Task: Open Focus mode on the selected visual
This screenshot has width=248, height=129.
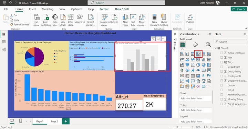Action: tap(158, 39)
